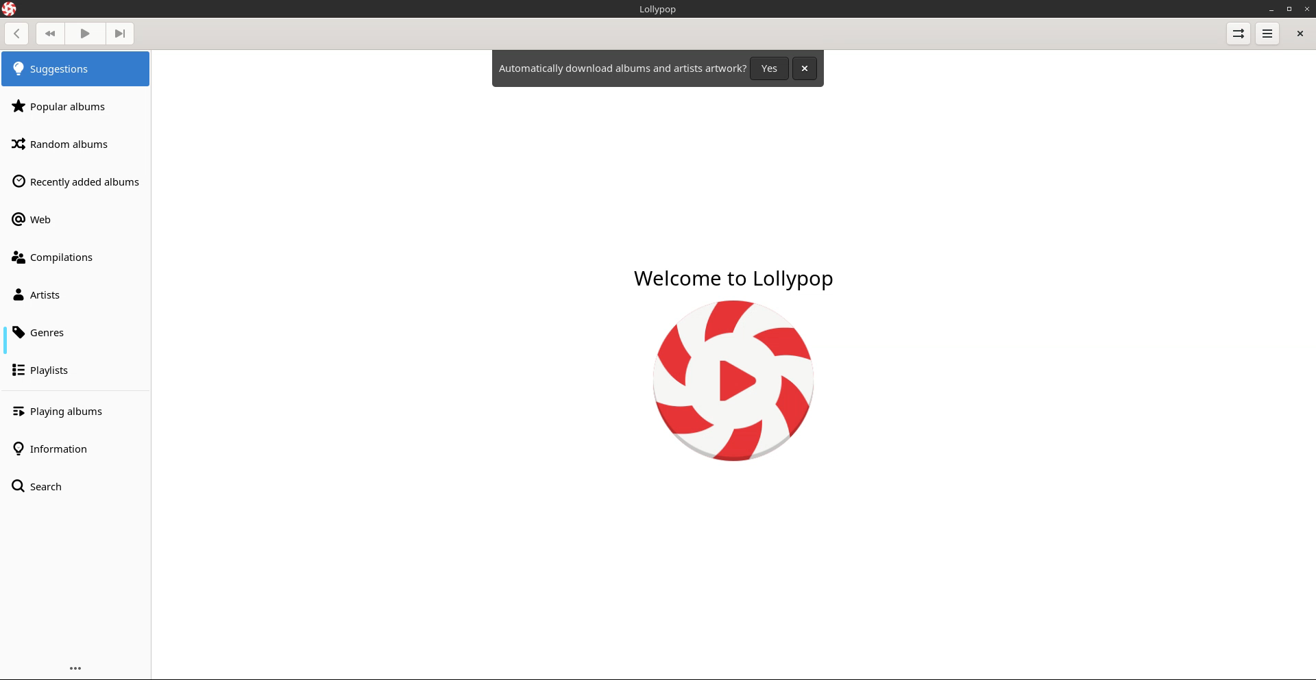This screenshot has height=680, width=1316.
Task: Browse Compilations
Action: [75, 257]
